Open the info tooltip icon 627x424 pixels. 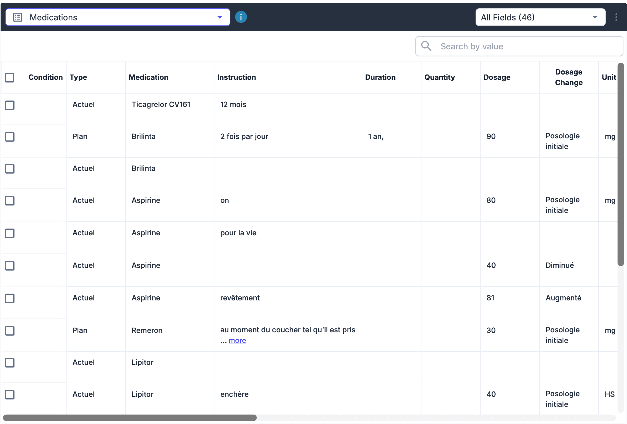pyautogui.click(x=241, y=17)
